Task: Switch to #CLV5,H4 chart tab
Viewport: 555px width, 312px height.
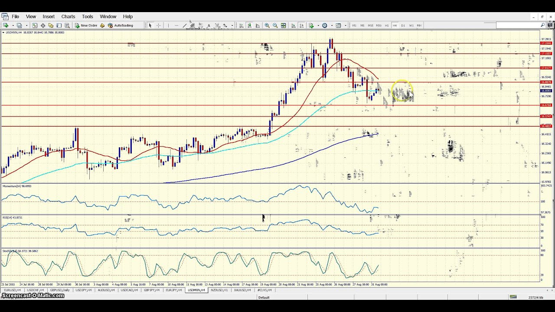Action: [264, 290]
